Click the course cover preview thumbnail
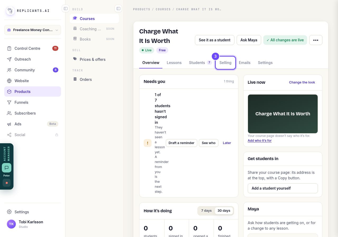338x237 pixels. (x=283, y=114)
